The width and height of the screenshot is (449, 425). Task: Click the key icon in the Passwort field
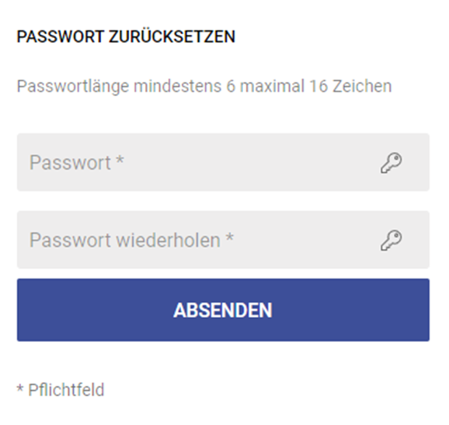[x=392, y=163]
